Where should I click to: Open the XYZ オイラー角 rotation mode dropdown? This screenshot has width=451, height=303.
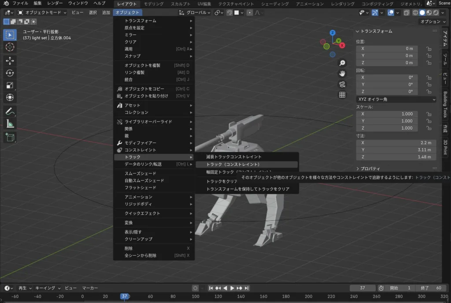tap(396, 99)
